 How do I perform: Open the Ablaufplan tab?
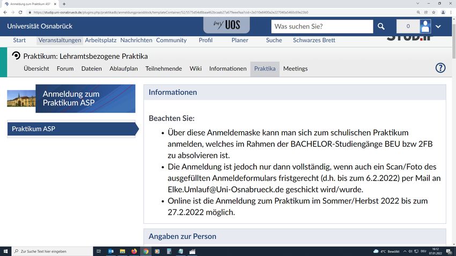[123, 69]
